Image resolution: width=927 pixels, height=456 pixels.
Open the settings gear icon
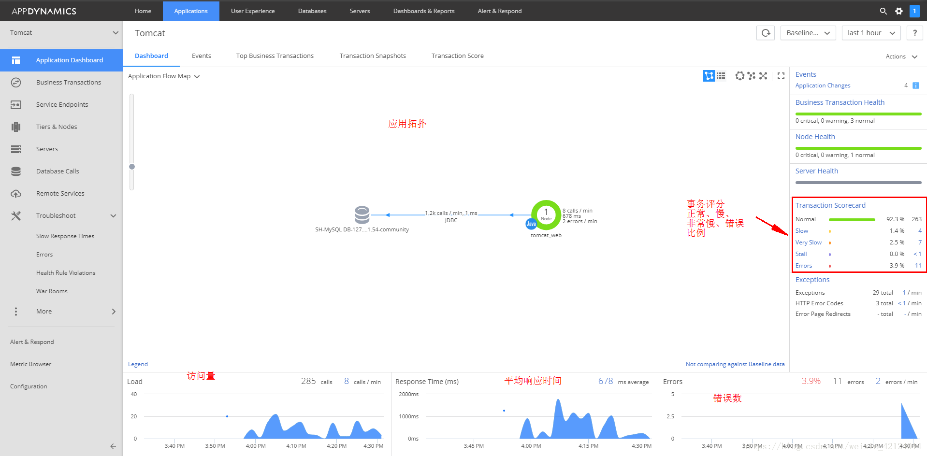[898, 11]
